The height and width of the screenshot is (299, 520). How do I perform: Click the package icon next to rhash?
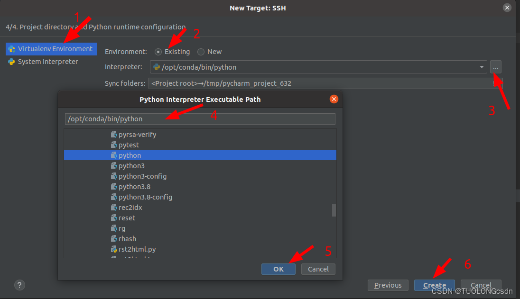pyautogui.click(x=113, y=238)
